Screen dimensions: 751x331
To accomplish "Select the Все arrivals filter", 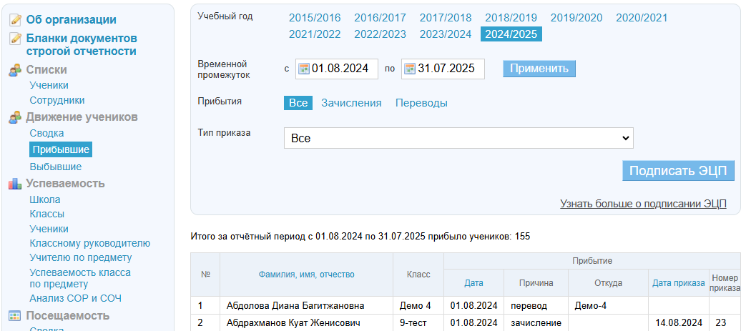I will [x=298, y=103].
